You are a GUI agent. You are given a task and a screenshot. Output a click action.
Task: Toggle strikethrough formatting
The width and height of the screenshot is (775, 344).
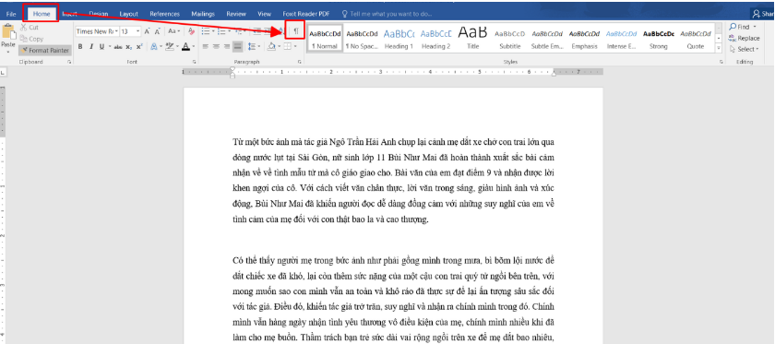pyautogui.click(x=118, y=46)
